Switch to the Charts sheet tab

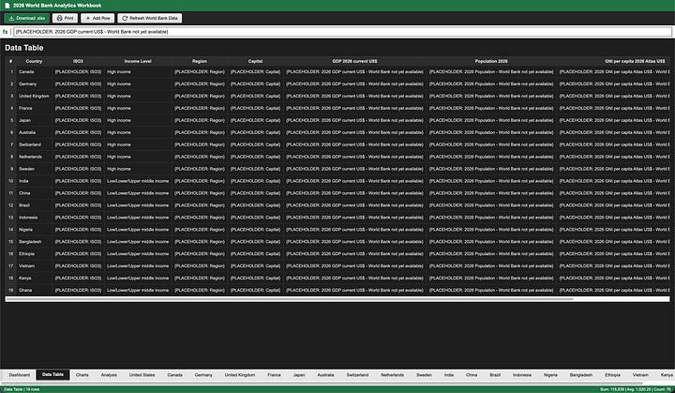coord(82,375)
